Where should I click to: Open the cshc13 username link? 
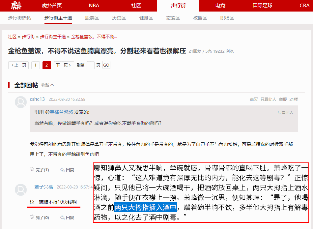pos(37,99)
